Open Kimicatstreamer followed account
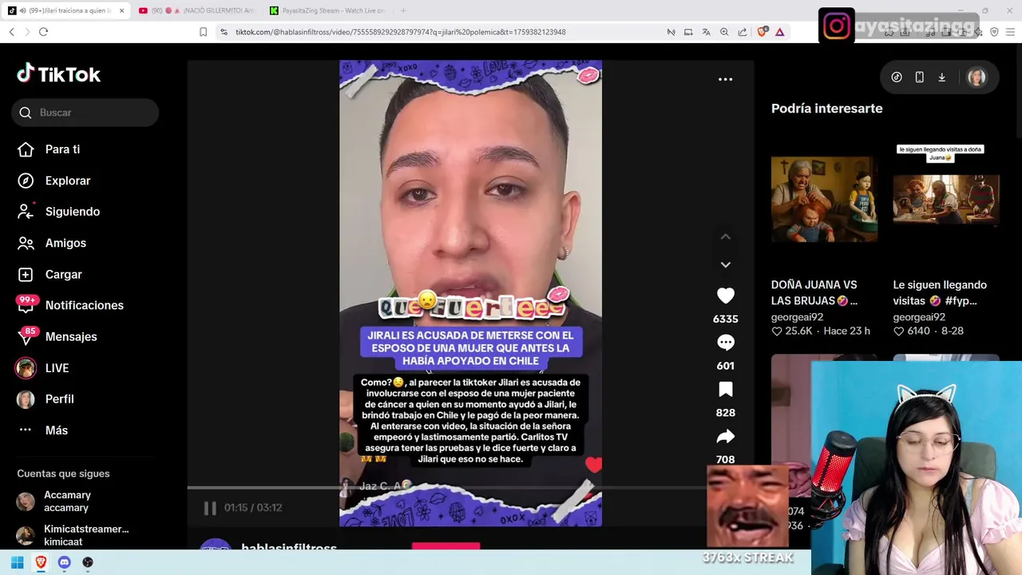The height and width of the screenshot is (575, 1022). [73, 535]
